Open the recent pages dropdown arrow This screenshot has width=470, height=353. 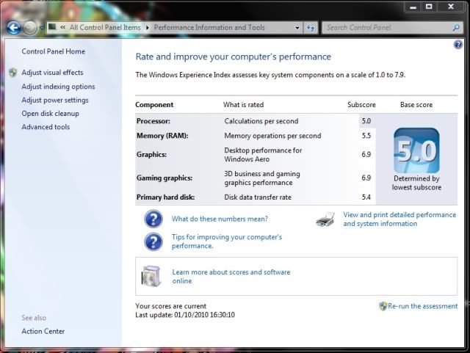click(41, 28)
